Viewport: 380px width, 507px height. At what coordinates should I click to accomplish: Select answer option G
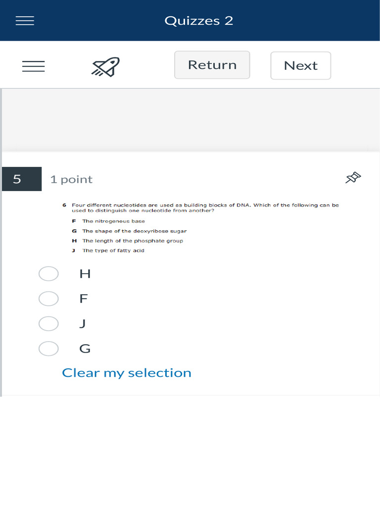tap(48, 349)
